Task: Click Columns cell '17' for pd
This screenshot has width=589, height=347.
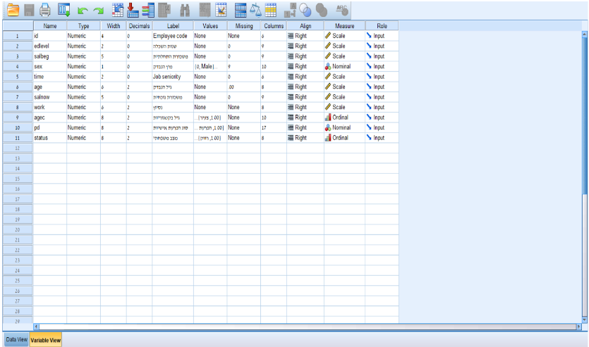Action: point(274,128)
